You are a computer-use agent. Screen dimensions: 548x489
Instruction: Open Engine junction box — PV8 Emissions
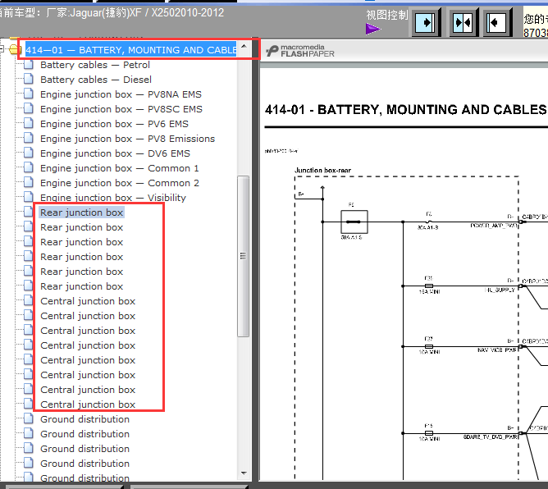127,139
